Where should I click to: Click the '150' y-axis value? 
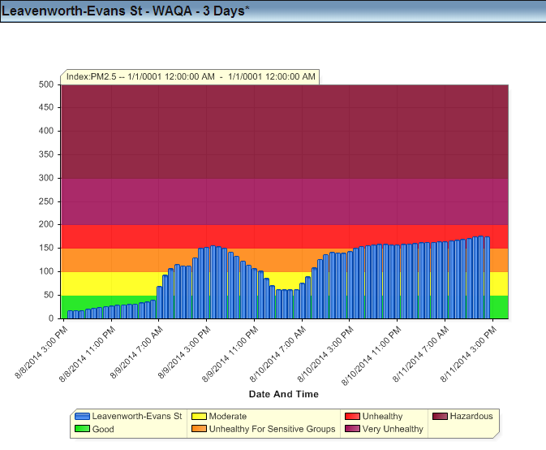tap(46, 249)
